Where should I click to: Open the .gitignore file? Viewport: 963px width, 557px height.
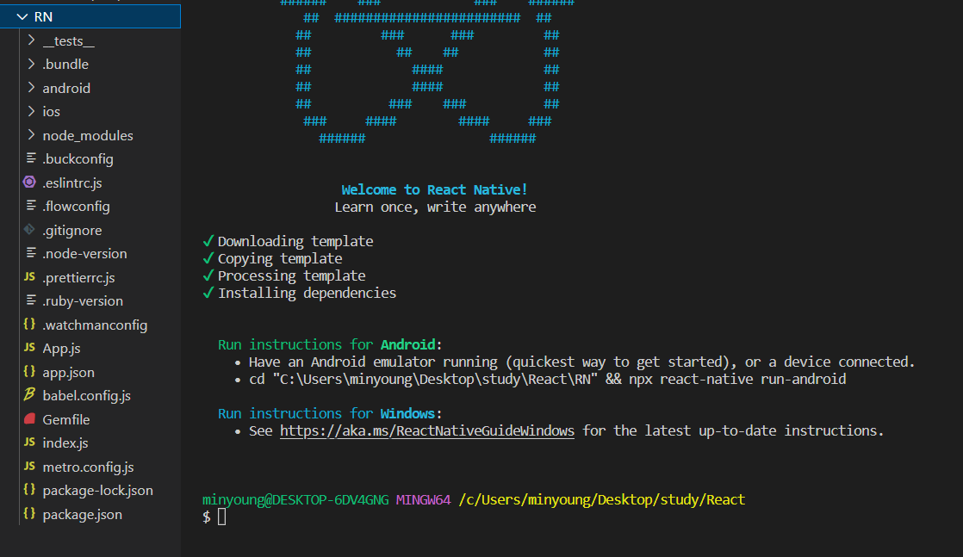click(71, 231)
